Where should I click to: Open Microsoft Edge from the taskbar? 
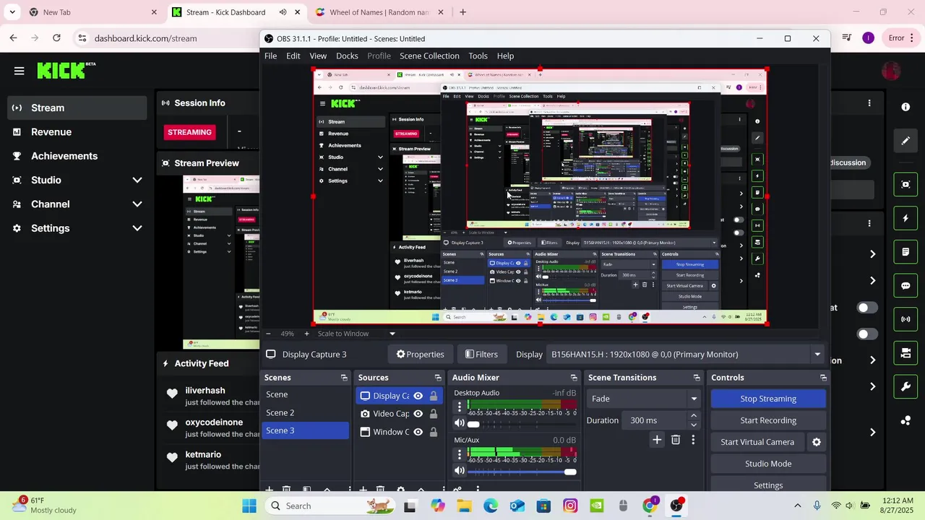pyautogui.click(x=491, y=506)
